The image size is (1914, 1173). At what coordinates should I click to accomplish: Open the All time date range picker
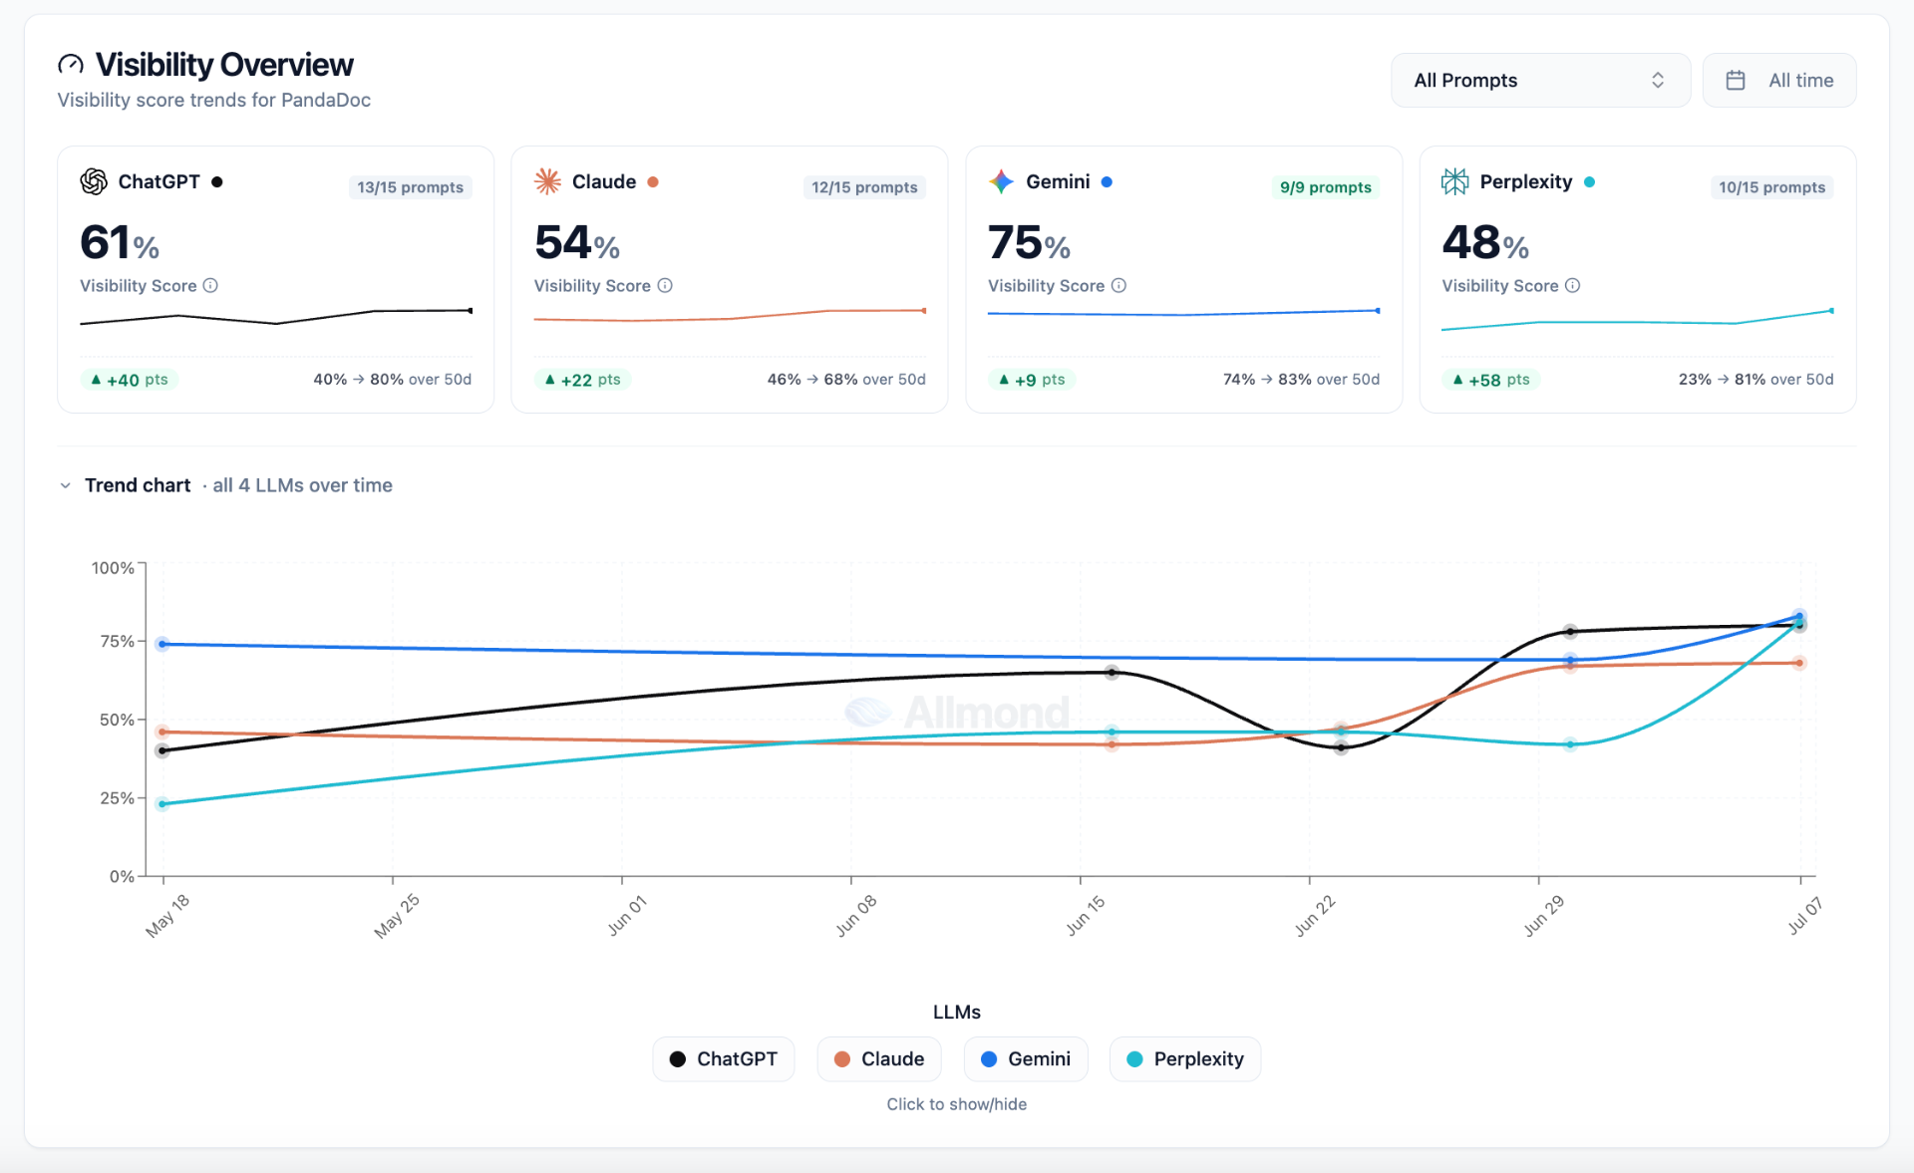[x=1779, y=81]
